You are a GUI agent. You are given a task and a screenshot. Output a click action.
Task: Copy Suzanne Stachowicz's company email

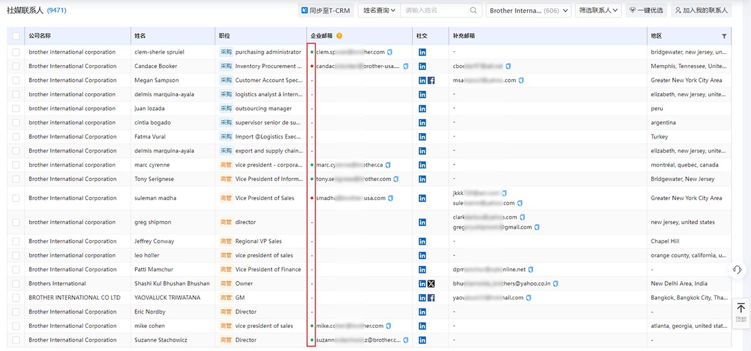pyautogui.click(x=406, y=340)
